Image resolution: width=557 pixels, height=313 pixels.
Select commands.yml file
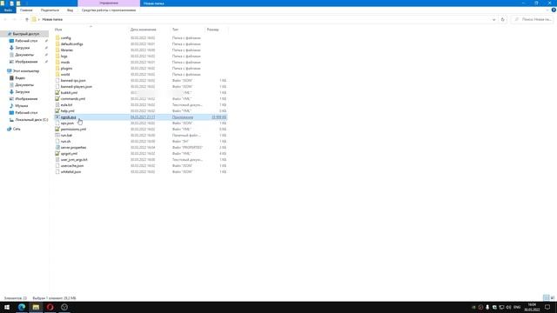click(x=73, y=98)
